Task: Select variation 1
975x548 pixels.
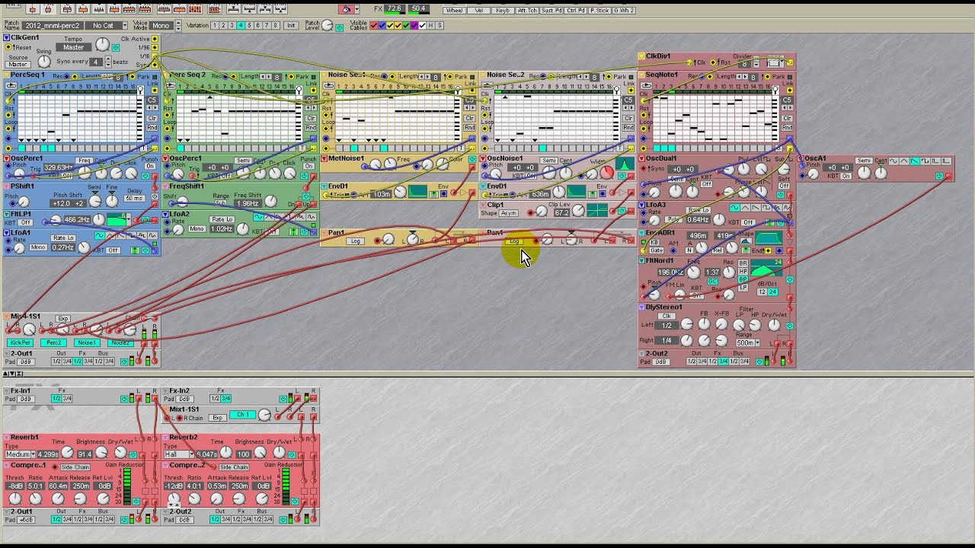Action: [x=214, y=25]
